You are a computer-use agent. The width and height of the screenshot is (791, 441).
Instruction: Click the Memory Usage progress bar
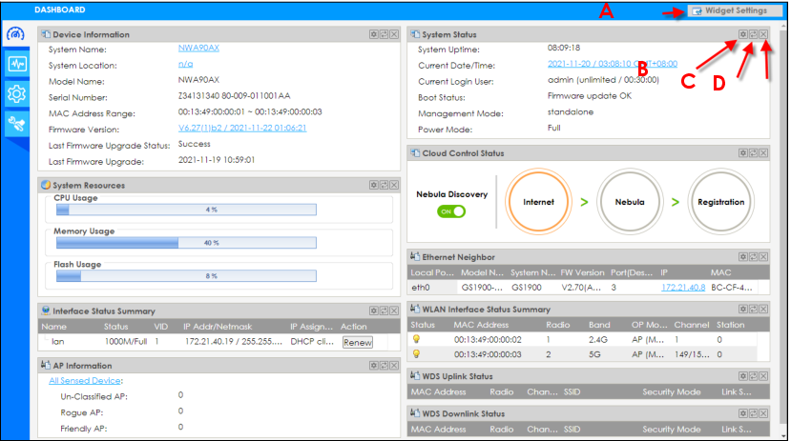click(218, 243)
